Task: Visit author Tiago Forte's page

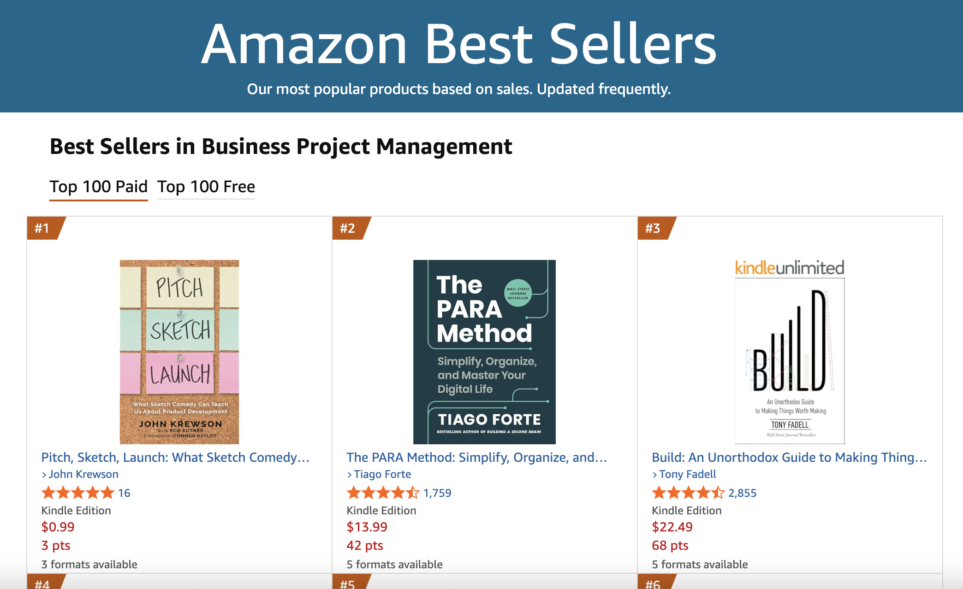Action: click(x=382, y=474)
